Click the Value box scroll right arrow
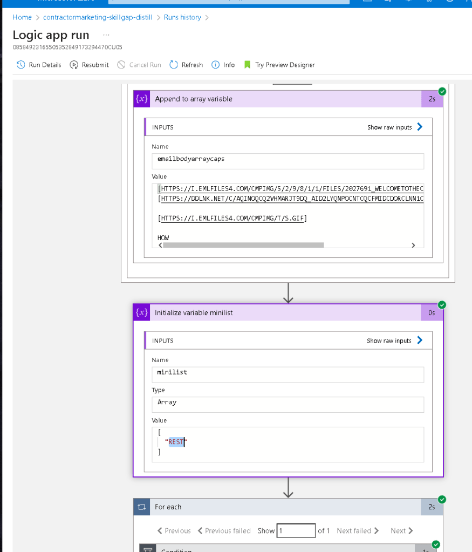Screen dimensions: 472x552 click(413, 245)
